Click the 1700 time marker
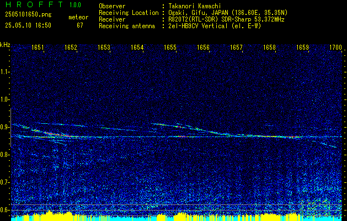347x221 pixels. (336, 47)
